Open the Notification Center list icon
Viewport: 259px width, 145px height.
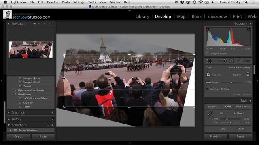click(x=253, y=2)
